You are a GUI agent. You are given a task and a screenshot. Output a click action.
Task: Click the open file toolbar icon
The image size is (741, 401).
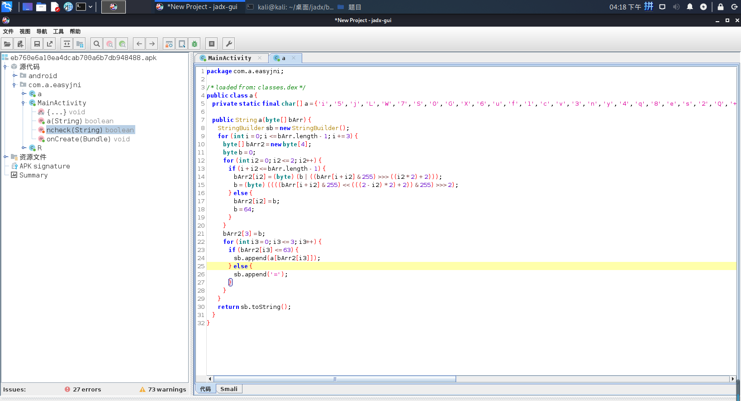click(x=7, y=44)
